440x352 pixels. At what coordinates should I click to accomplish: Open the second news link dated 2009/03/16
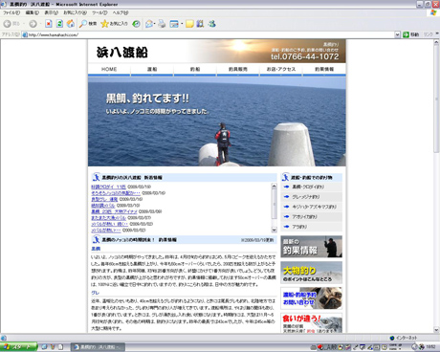tap(116, 193)
